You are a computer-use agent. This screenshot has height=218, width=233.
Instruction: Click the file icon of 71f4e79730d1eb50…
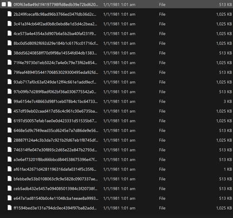(10, 63)
